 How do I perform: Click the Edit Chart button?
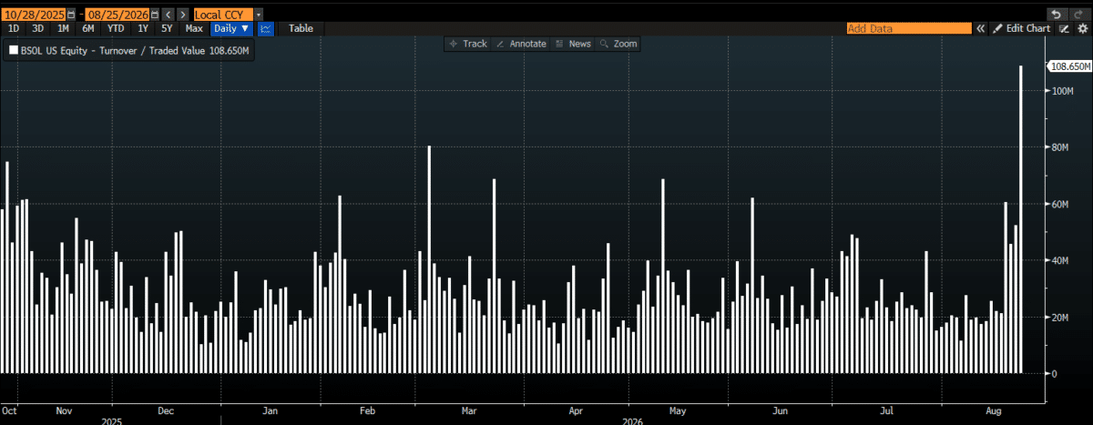[x=1022, y=29]
